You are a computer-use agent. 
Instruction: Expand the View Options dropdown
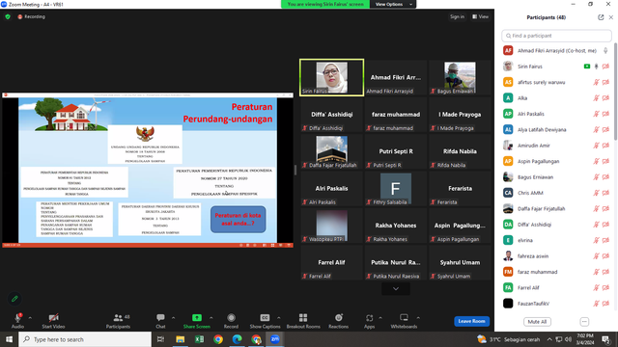[x=393, y=4]
